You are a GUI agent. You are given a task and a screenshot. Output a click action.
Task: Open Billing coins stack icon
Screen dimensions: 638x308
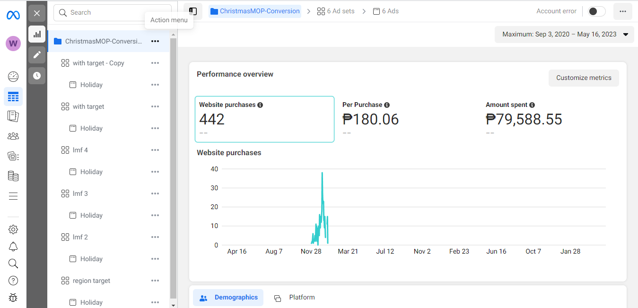(x=13, y=176)
